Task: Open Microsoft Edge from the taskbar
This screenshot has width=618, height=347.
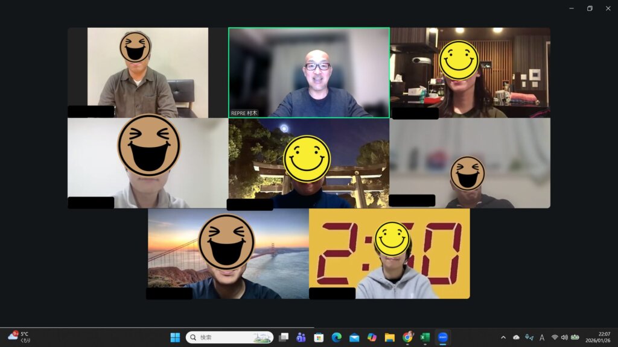Action: (336, 337)
